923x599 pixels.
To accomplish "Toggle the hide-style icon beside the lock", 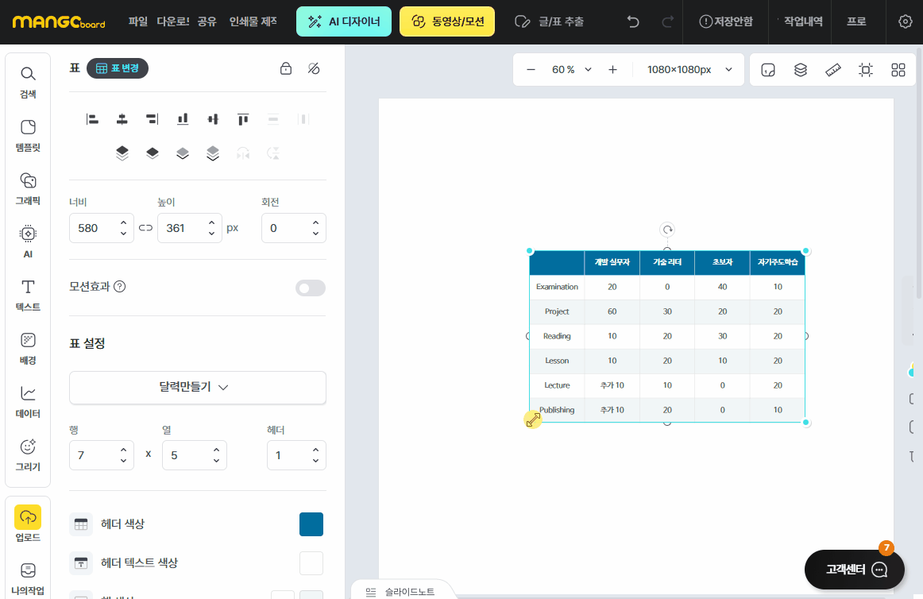I will pos(314,68).
